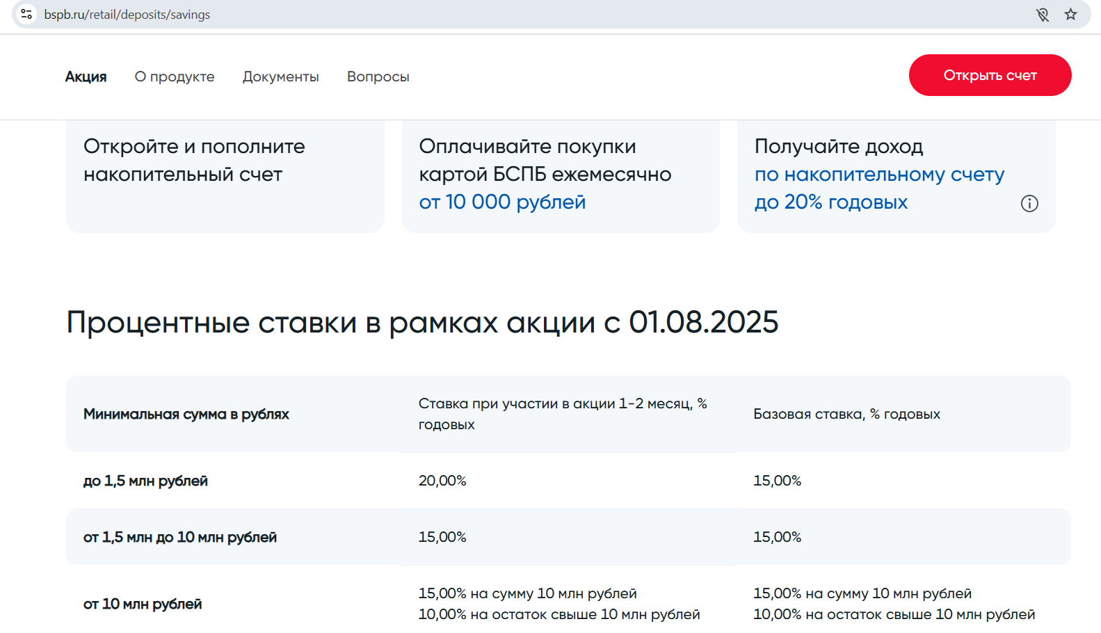This screenshot has width=1101, height=633.
Task: Click the Базовая ставка column header
Action: tap(846, 414)
